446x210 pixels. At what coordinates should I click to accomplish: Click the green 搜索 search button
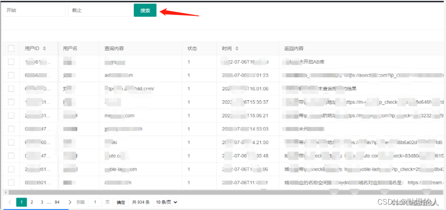(x=145, y=10)
